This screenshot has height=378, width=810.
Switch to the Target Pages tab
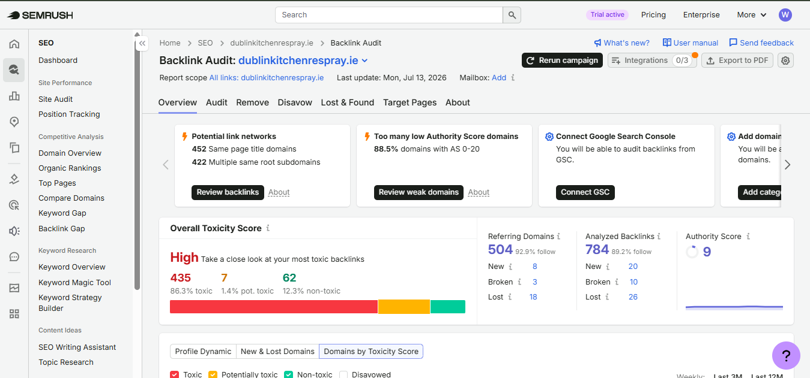(410, 102)
